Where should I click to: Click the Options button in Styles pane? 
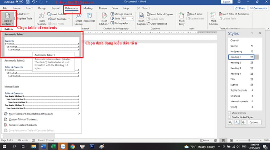pos(254,122)
